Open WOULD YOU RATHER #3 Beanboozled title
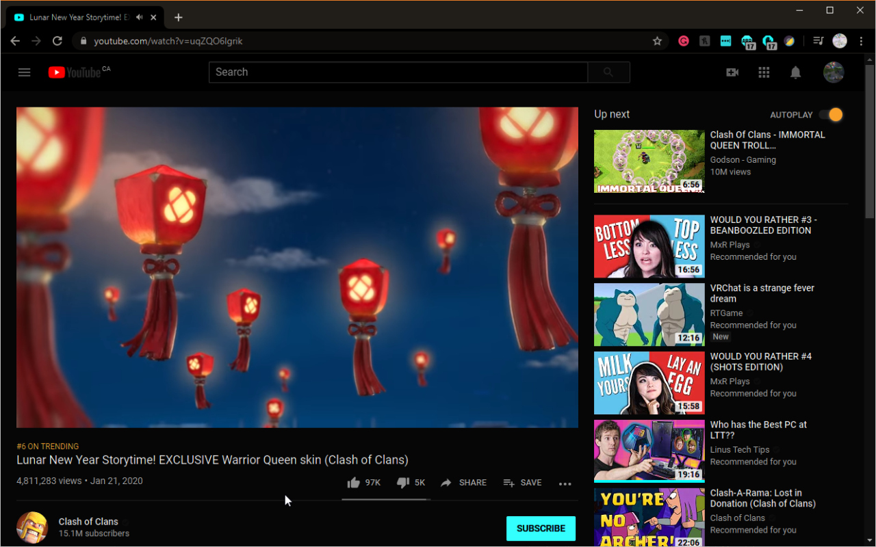Viewport: 876px width, 547px height. point(764,225)
